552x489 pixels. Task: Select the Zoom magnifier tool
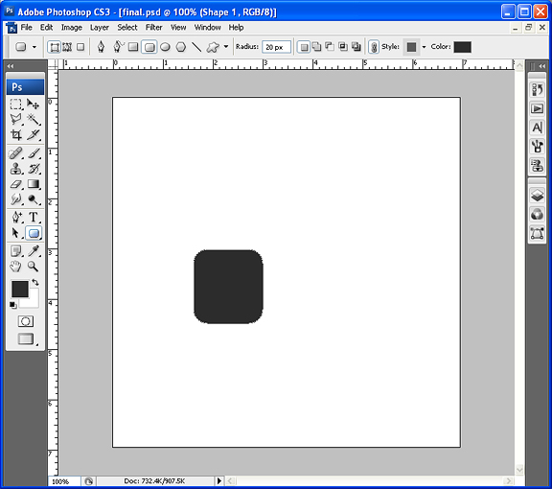pyautogui.click(x=34, y=267)
